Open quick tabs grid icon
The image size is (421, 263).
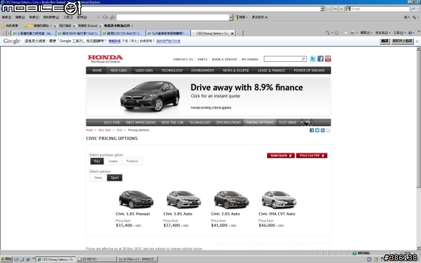(x=3, y=34)
